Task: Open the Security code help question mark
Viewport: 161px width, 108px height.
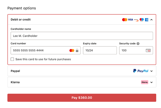Action: [138, 43]
